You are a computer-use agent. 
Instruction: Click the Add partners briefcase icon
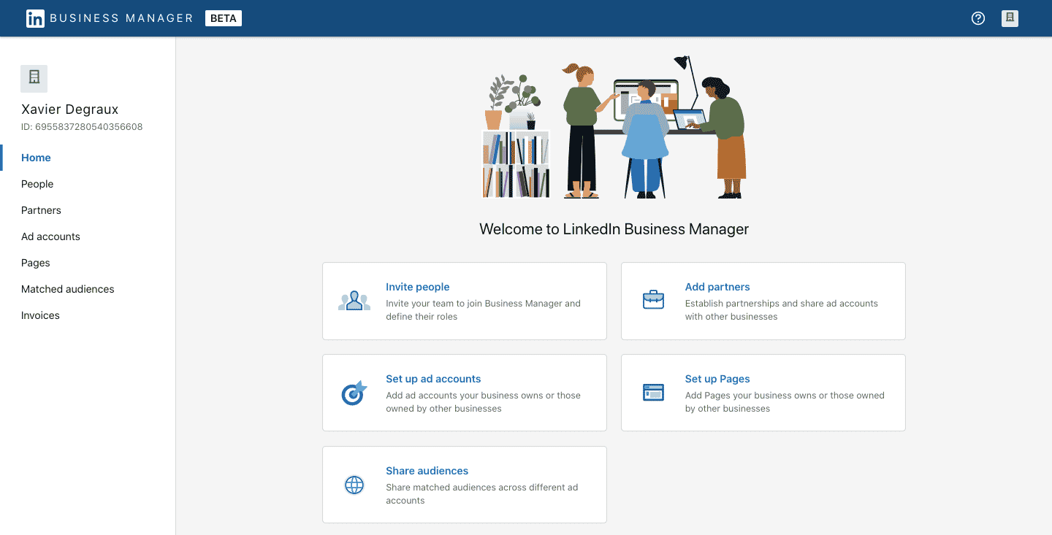click(x=653, y=300)
